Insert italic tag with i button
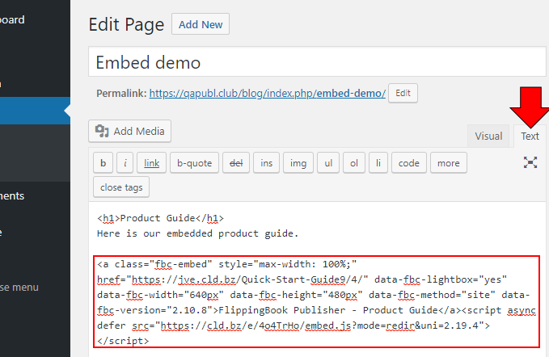Viewport: 549px width, 357px height. pyautogui.click(x=125, y=163)
